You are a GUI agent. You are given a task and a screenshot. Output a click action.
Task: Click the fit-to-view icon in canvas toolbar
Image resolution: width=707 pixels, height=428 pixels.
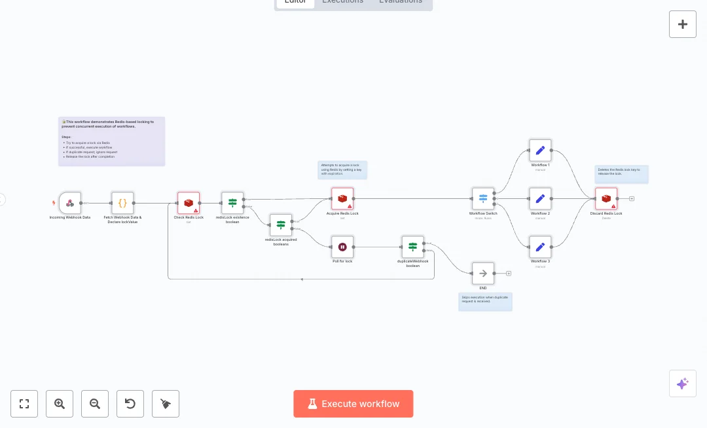click(24, 404)
